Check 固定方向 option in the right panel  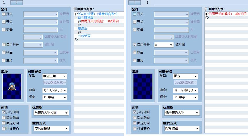tap(134, 123)
